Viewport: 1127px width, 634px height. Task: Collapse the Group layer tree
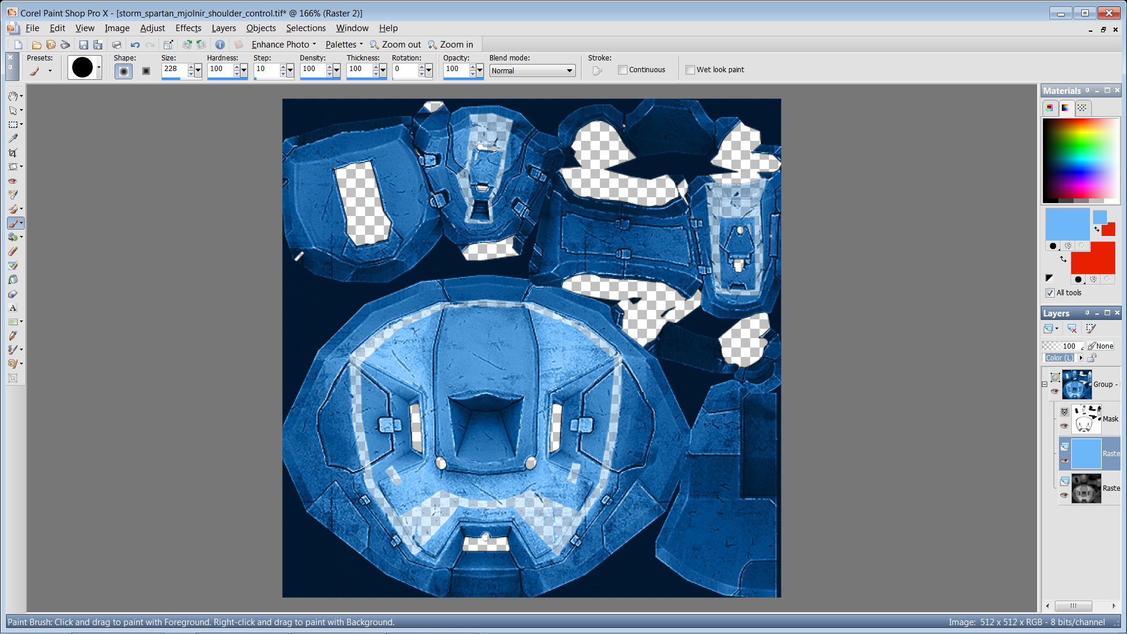(1045, 385)
